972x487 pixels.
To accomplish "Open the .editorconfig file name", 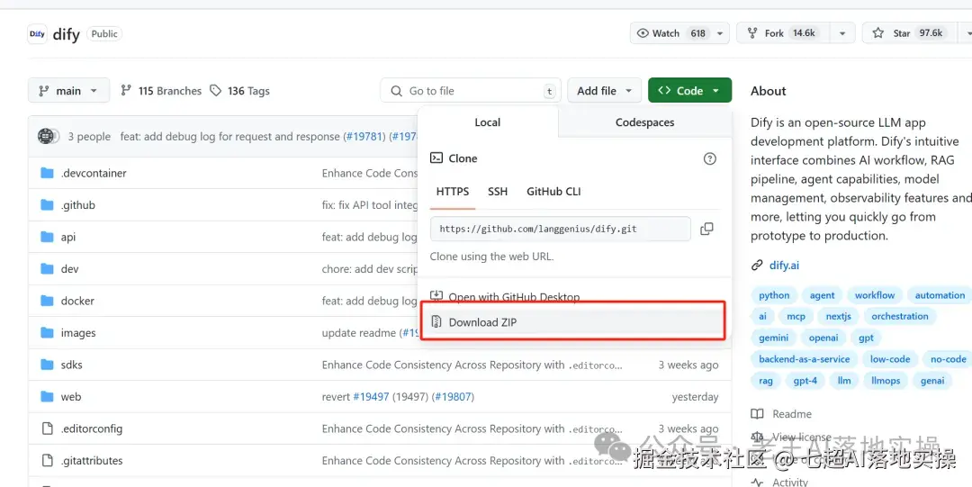I will 92,428.
